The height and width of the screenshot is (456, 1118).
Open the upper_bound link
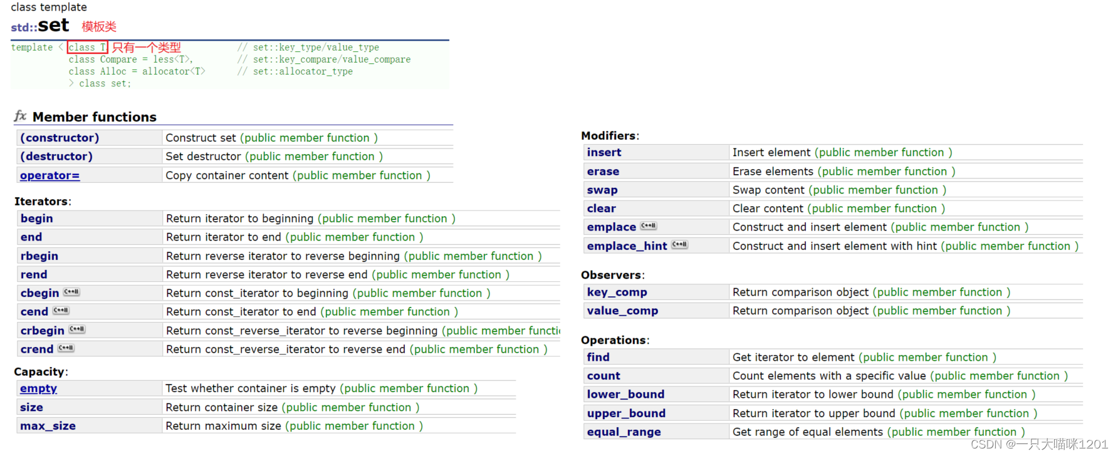[x=627, y=413]
